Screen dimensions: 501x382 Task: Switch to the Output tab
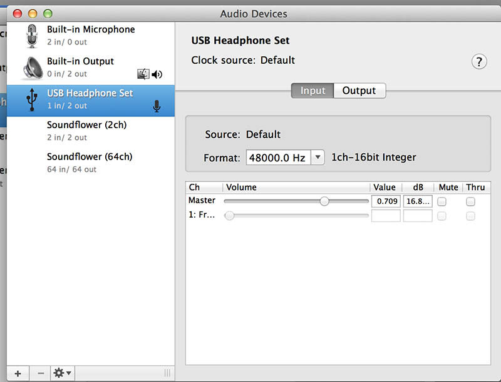pyautogui.click(x=359, y=90)
